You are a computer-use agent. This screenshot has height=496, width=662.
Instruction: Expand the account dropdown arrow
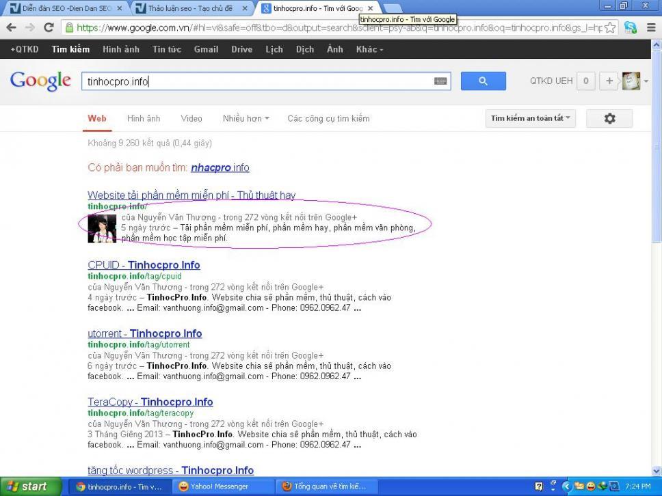646,81
